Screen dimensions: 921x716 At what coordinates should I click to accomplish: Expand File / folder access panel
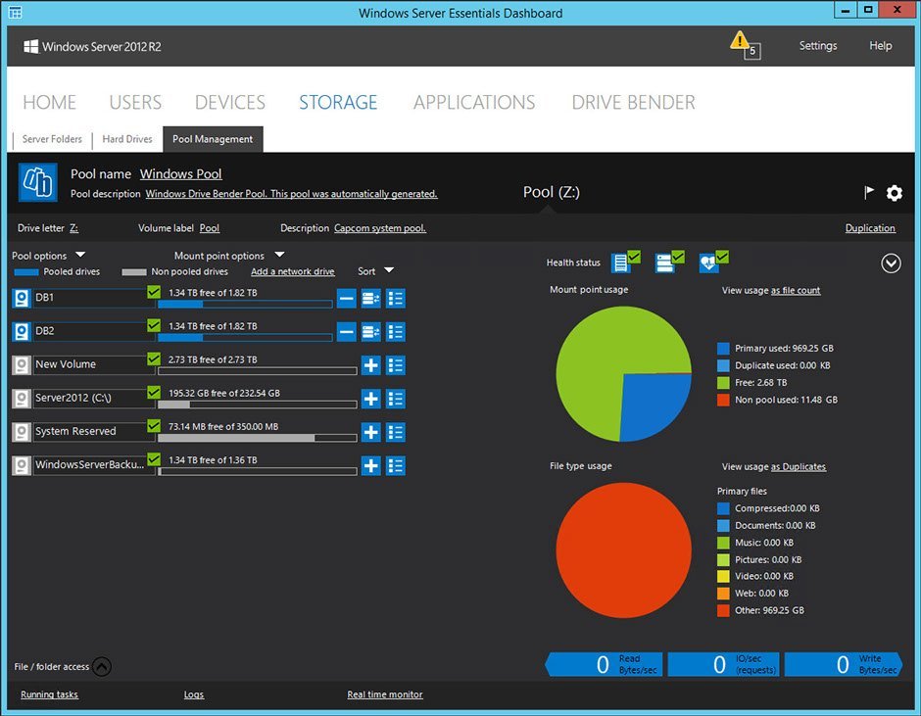click(102, 666)
